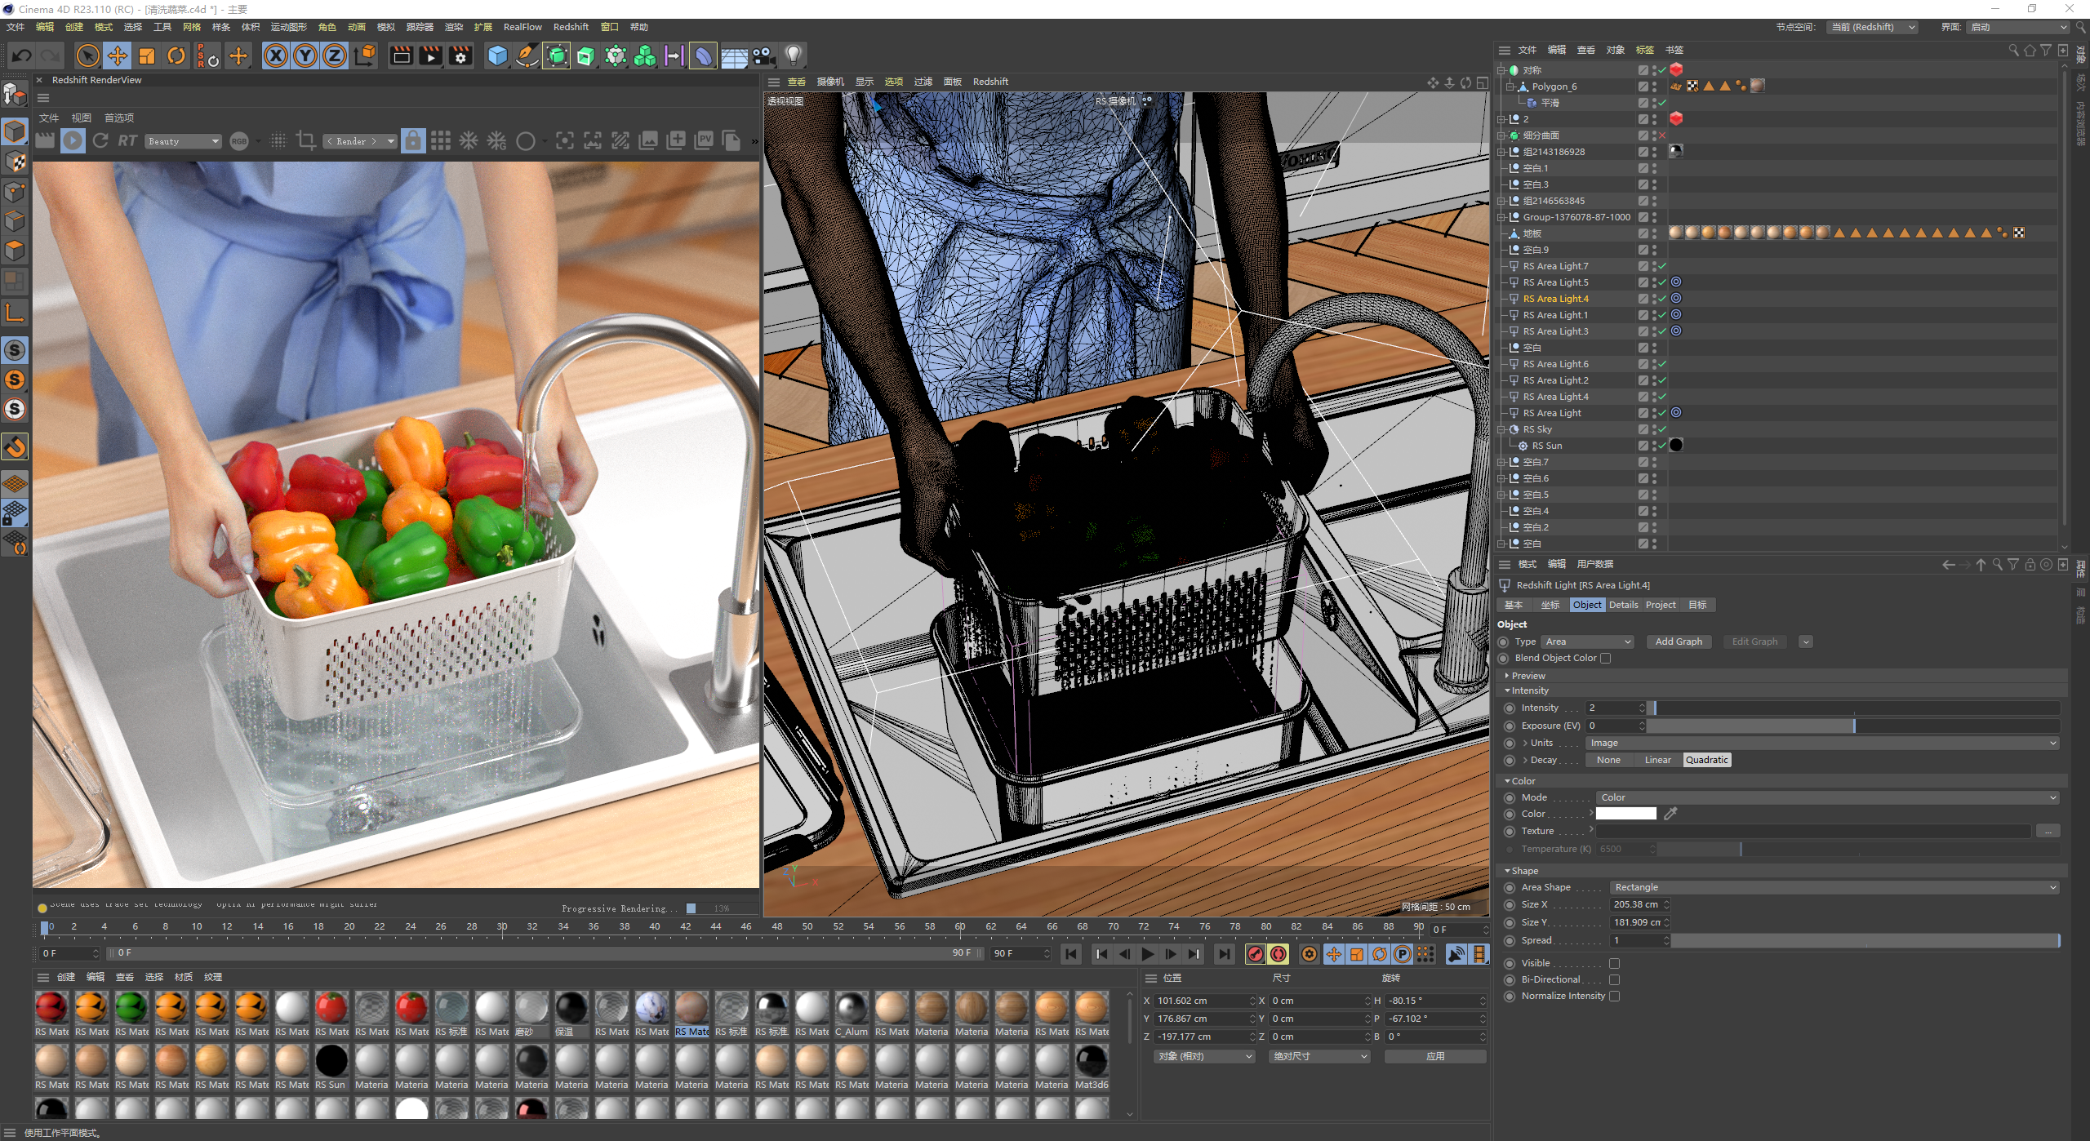Image resolution: width=2090 pixels, height=1141 pixels.
Task: Select Linear decay option
Action: [1657, 760]
